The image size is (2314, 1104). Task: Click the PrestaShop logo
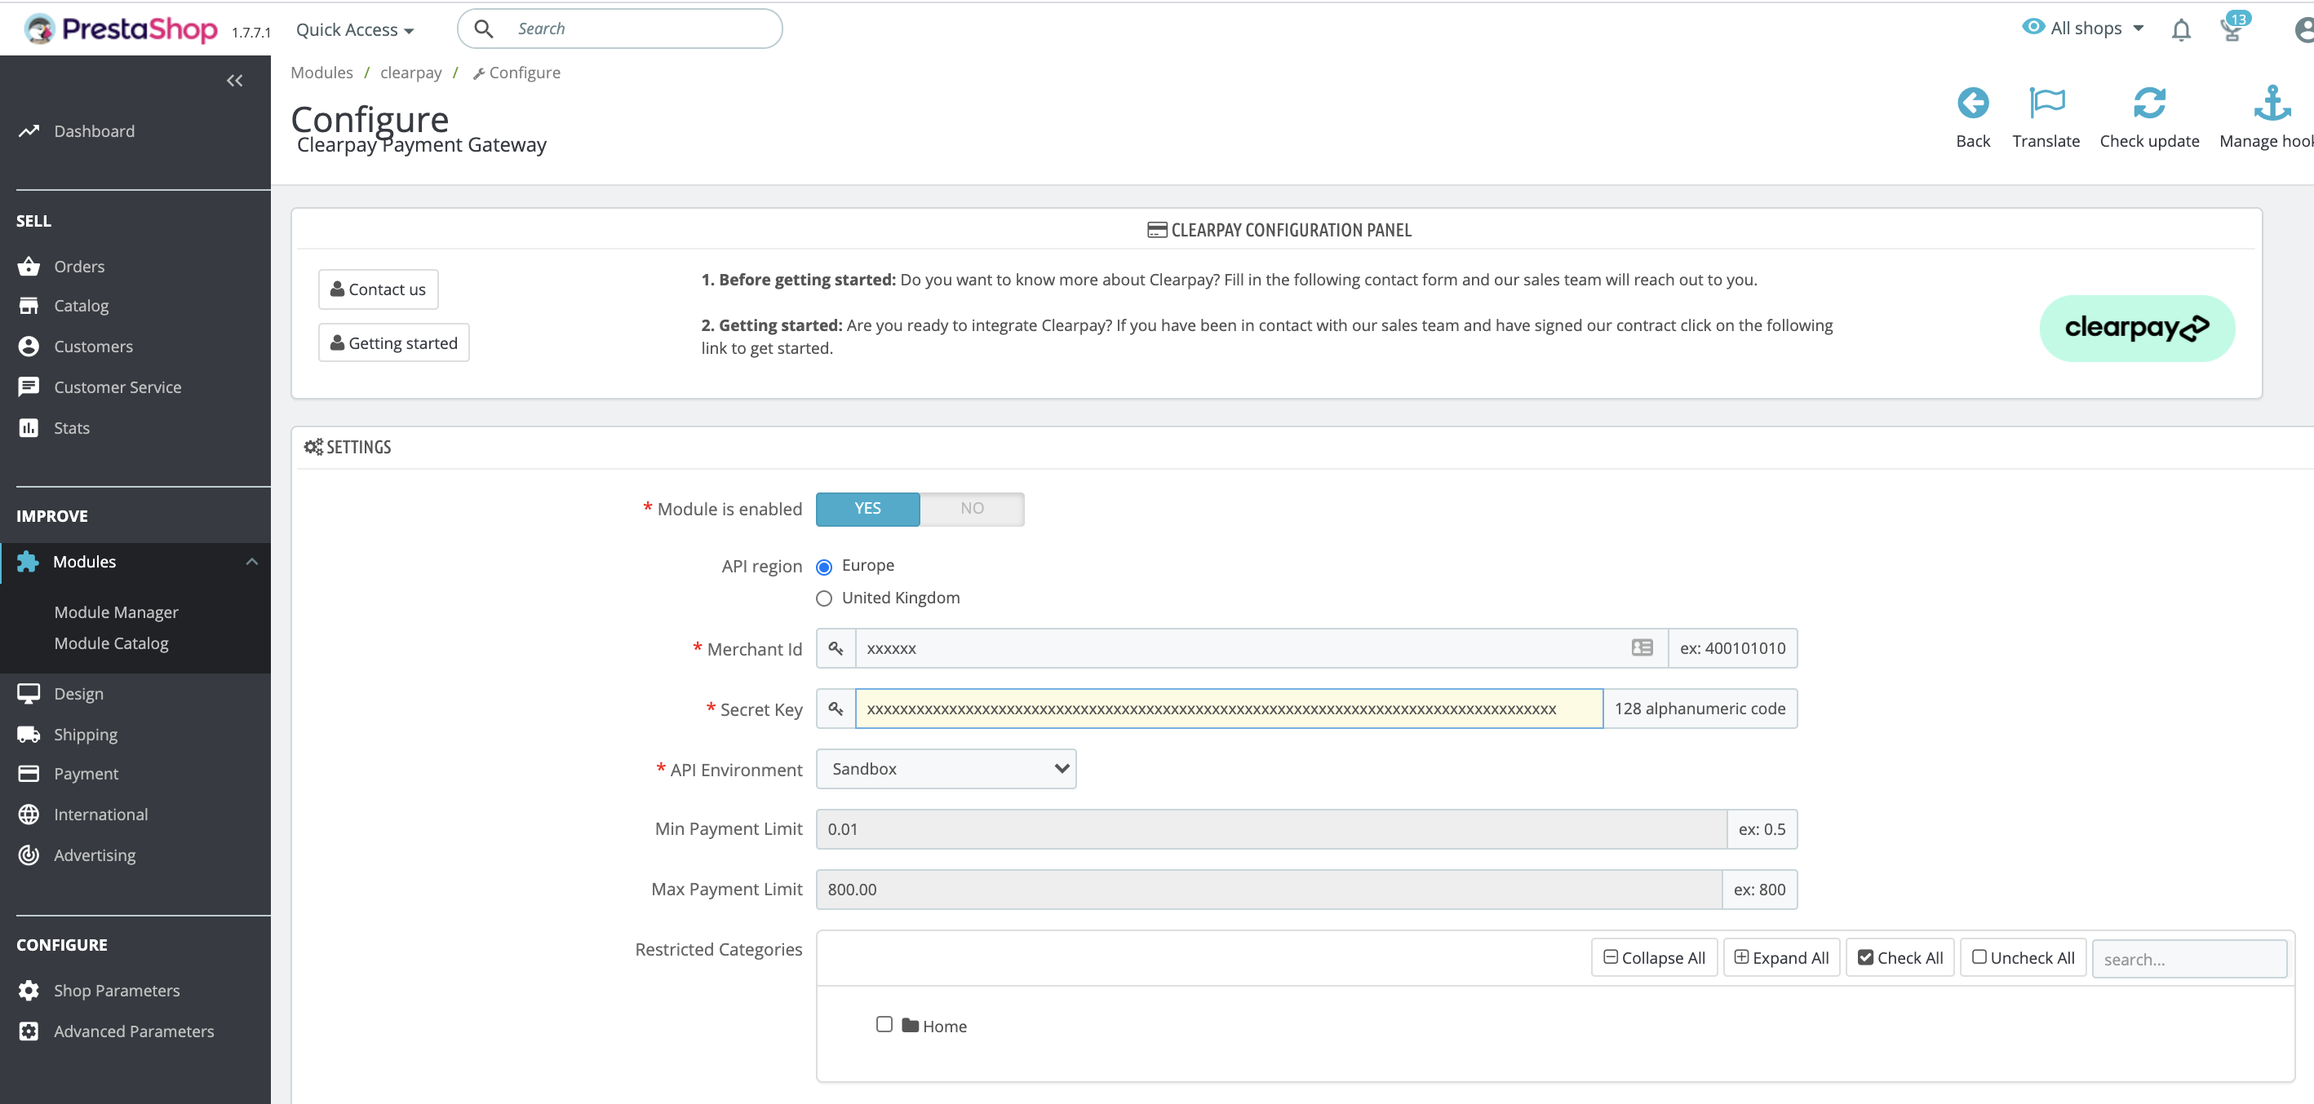pyautogui.click(x=121, y=29)
